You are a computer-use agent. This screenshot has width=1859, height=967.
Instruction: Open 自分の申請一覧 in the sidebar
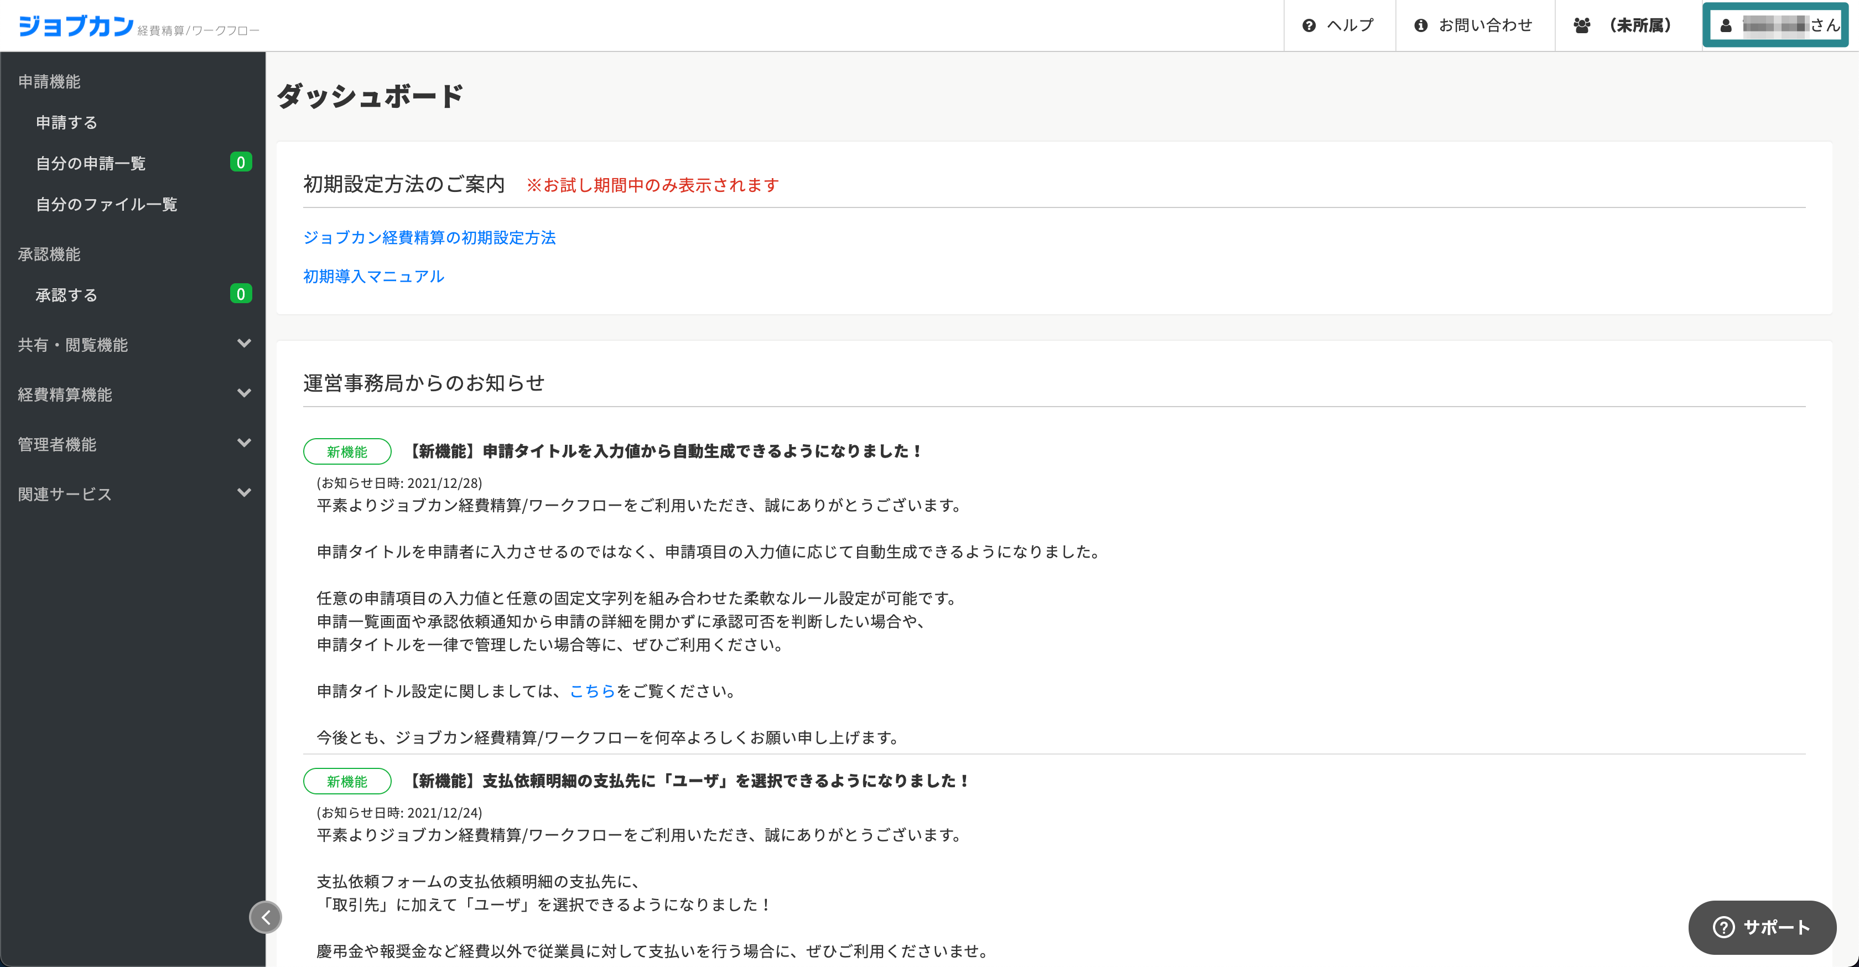(91, 163)
